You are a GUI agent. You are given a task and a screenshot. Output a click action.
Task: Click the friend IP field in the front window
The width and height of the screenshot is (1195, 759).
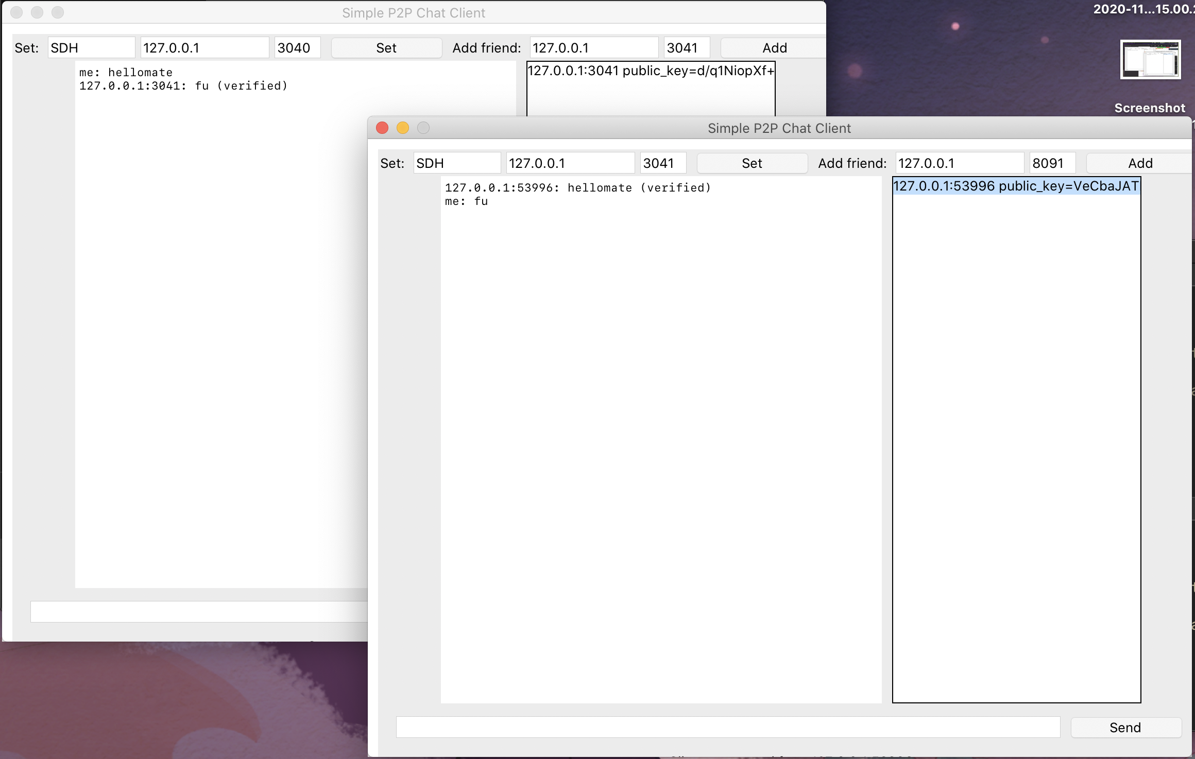[959, 163]
